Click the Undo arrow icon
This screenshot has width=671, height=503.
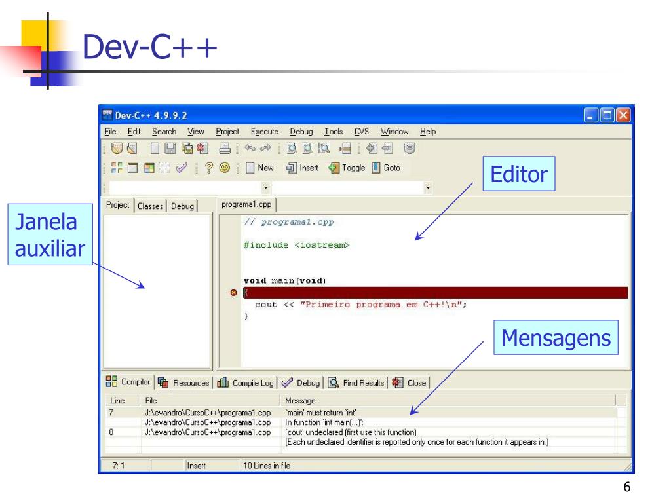click(250, 148)
